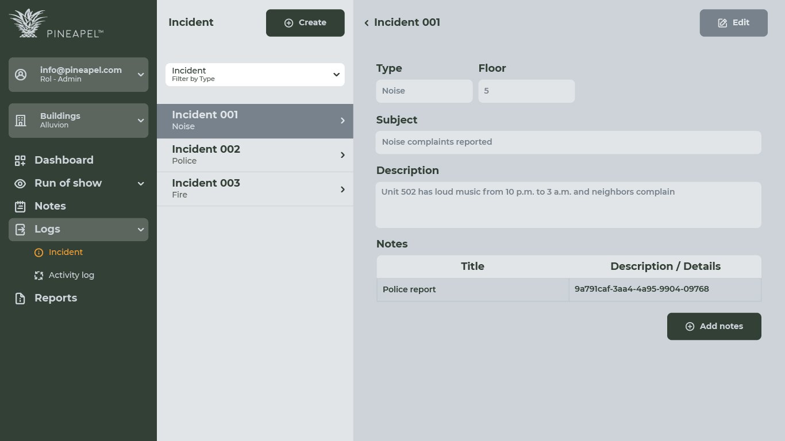Click the Incident info circle icon
Screen dimensions: 785x441
(39, 253)
